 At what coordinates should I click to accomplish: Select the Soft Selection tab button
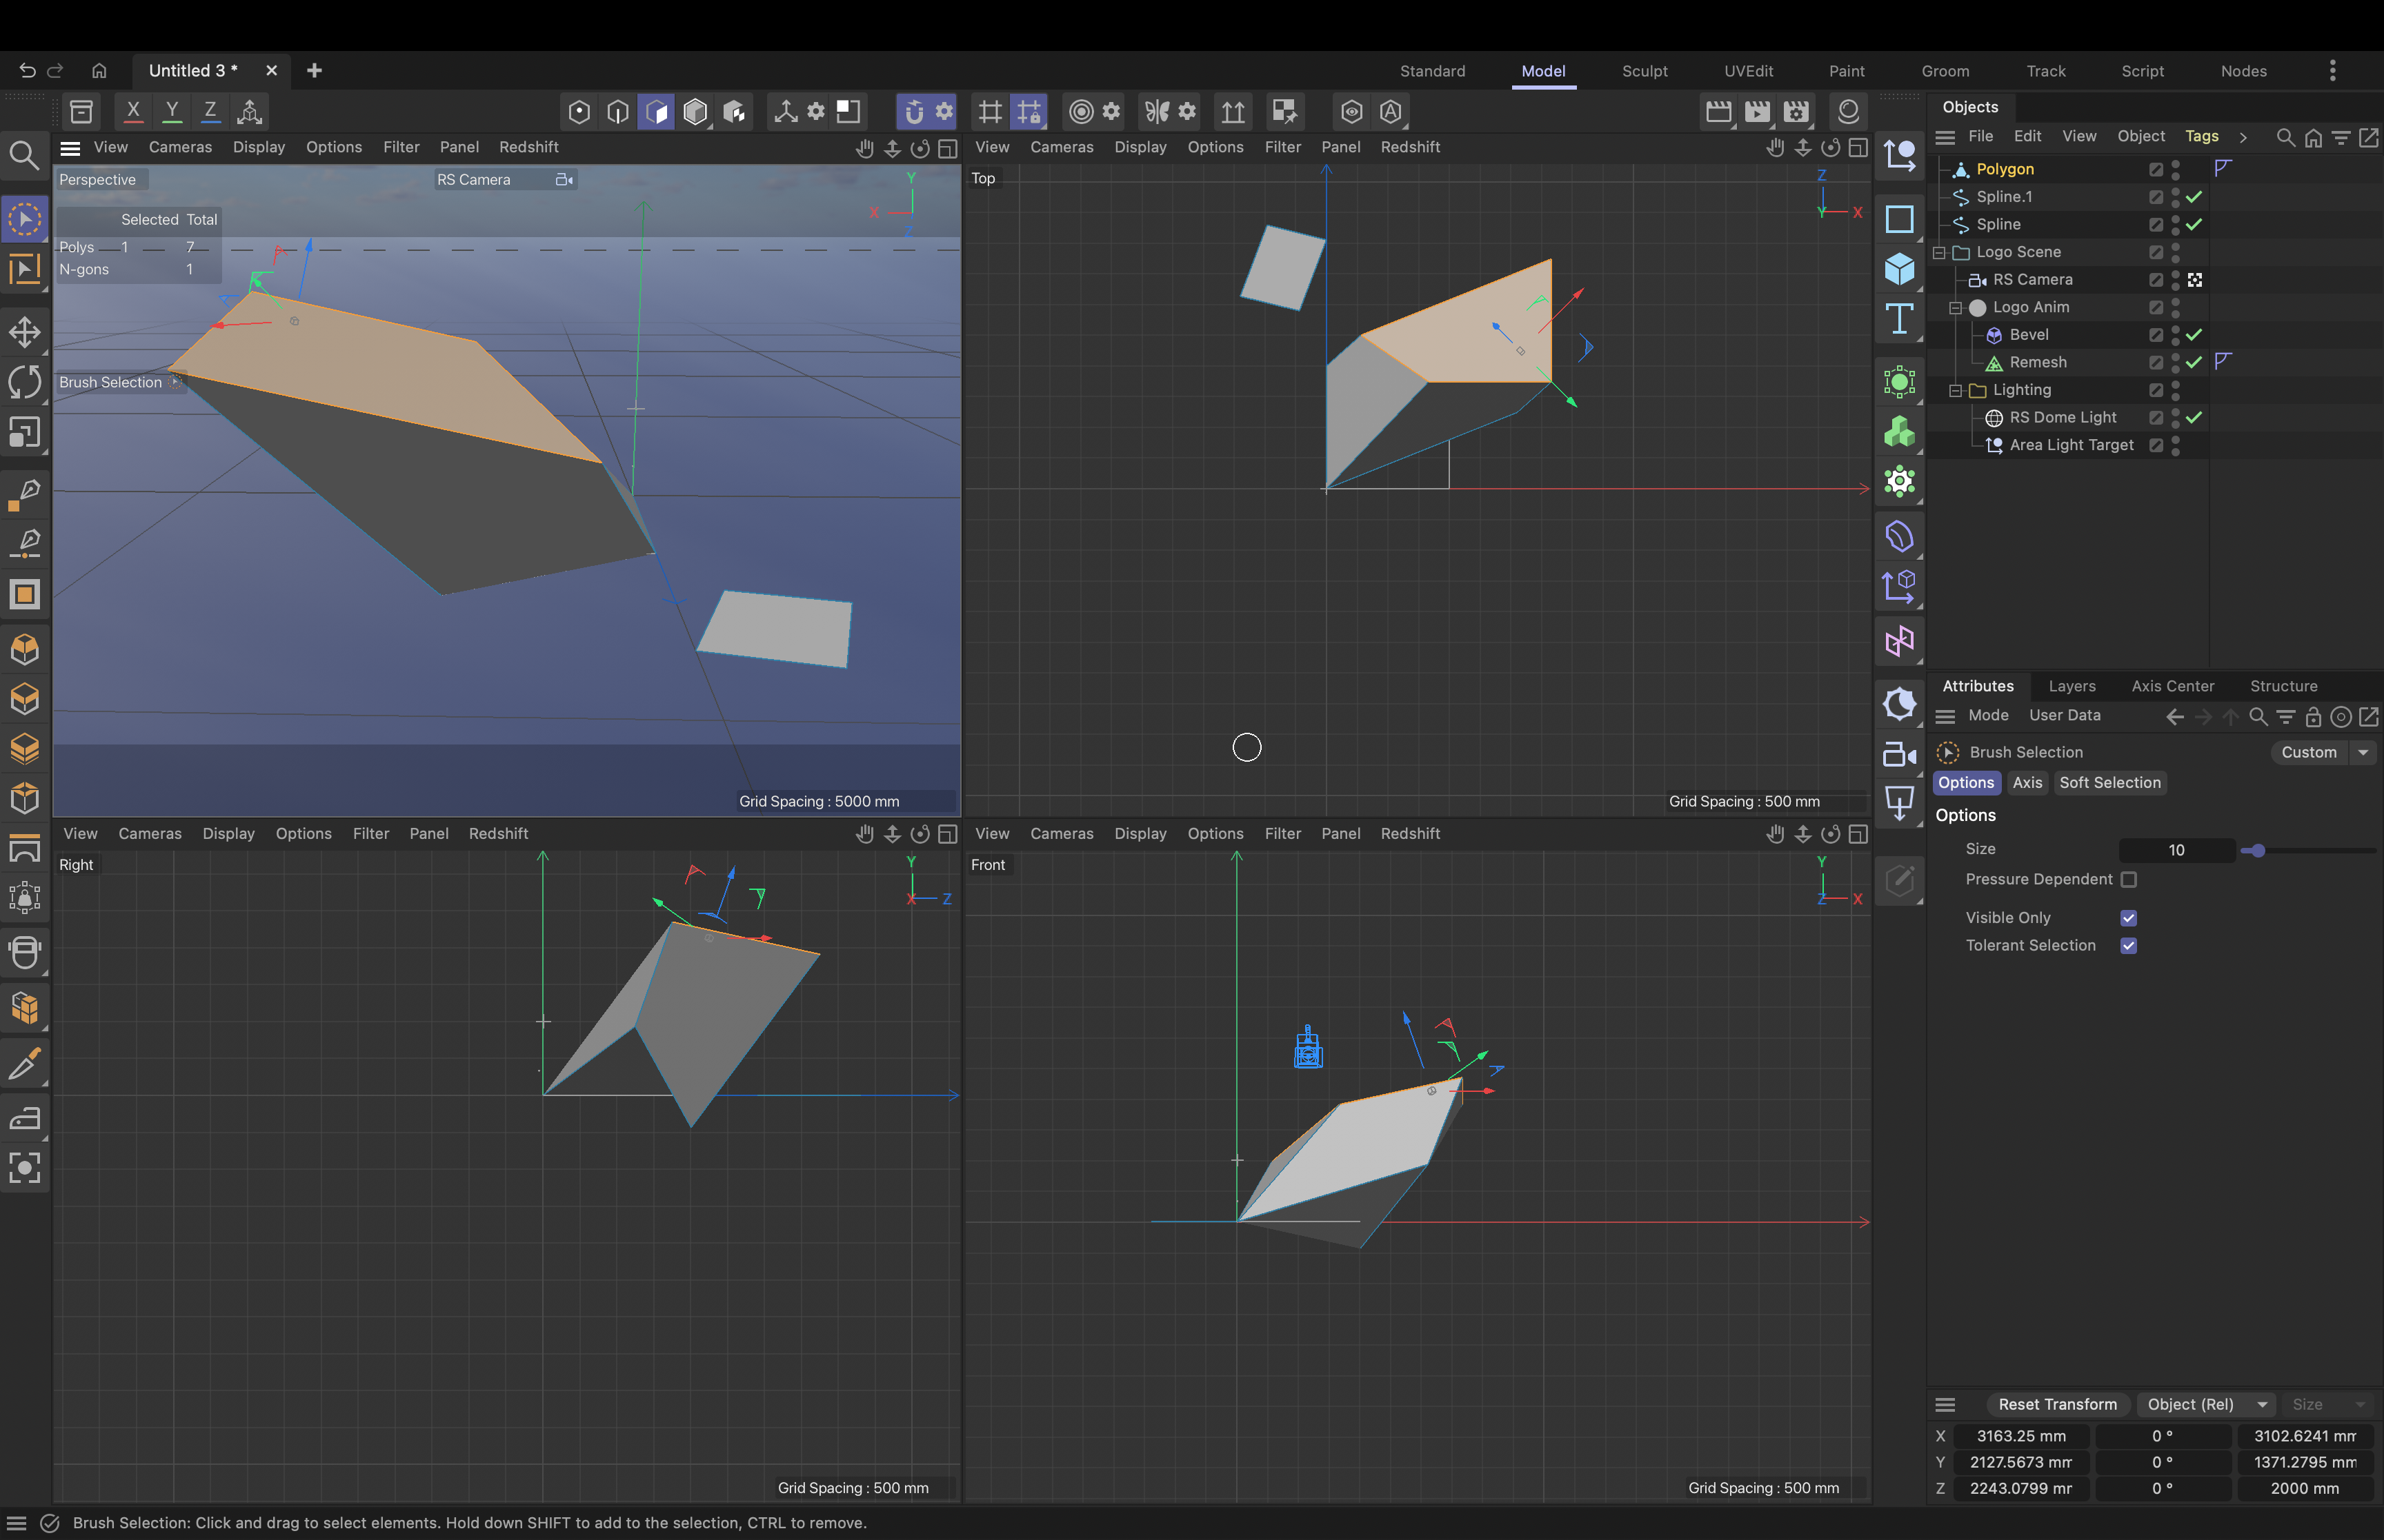tap(2110, 783)
